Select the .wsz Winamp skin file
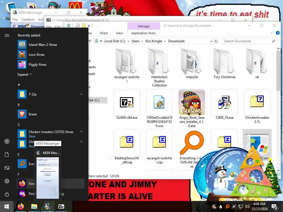Image resolution: width=283 pixels, height=212 pixels. tap(159, 108)
